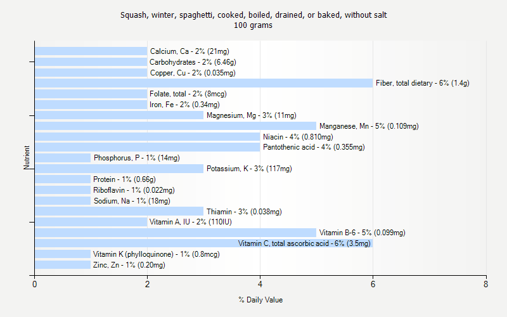This screenshot has width=507, height=317.
Task: Click the 'Calcium, Ca - 2% (21mg)' label
Action: (189, 51)
